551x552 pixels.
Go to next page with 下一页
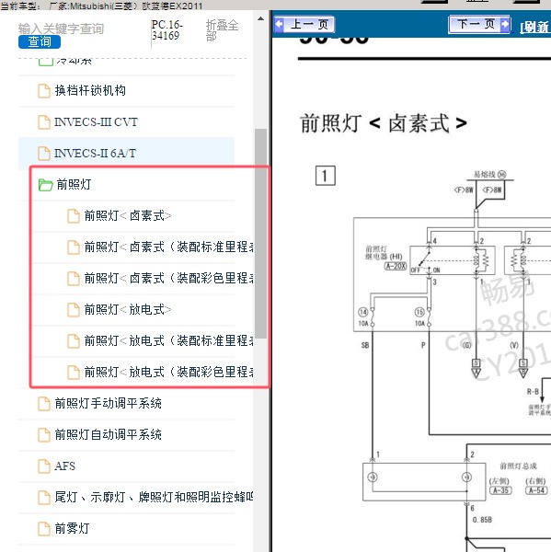(479, 24)
